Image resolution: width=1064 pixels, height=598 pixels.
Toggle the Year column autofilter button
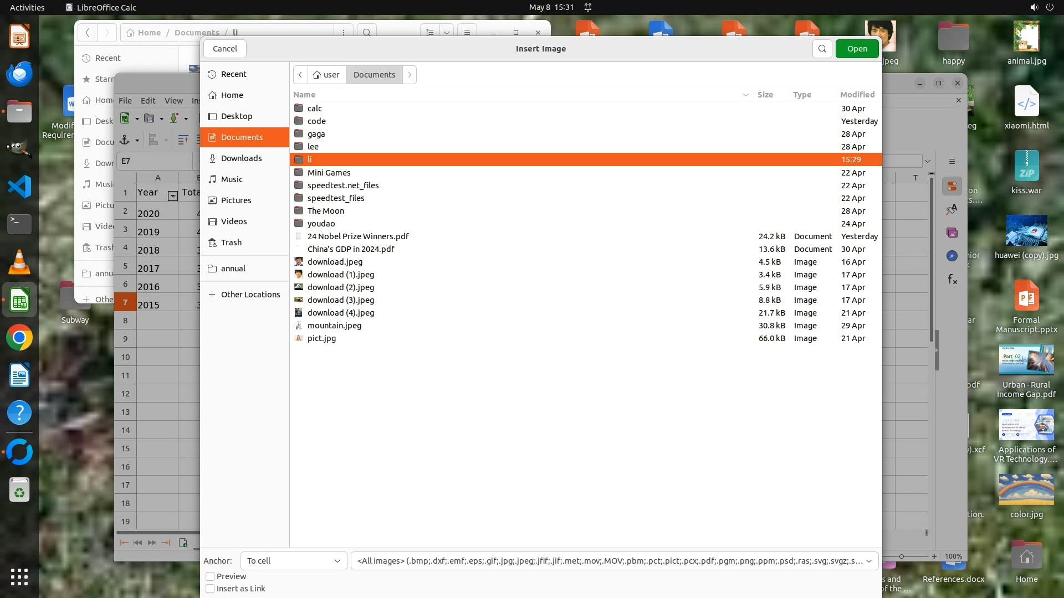click(x=172, y=195)
